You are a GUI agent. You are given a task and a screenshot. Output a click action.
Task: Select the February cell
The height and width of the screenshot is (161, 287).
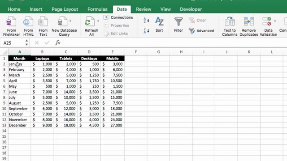19,70
